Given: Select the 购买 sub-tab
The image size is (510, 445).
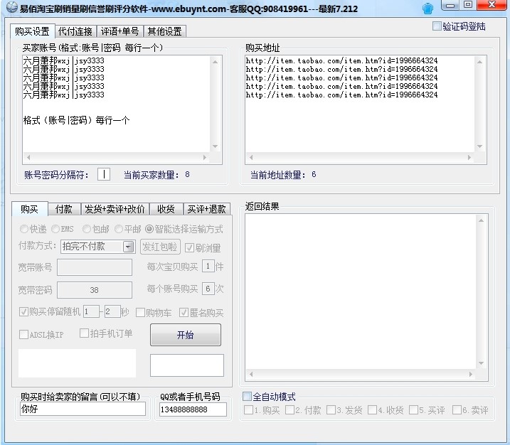Looking at the screenshot, I should click(30, 209).
